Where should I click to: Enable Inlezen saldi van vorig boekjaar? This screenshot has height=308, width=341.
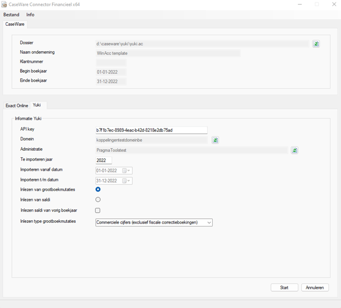(x=98, y=210)
